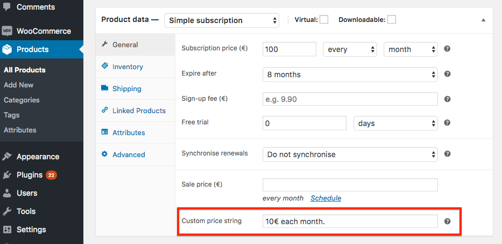This screenshot has height=244, width=502.
Task: Click the Appearance brush icon
Action: click(x=6, y=157)
